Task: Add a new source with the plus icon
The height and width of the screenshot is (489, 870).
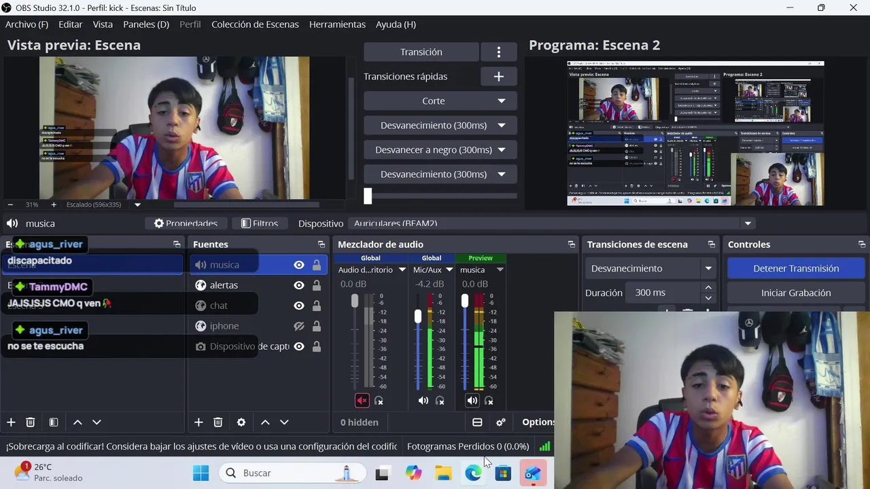Action: point(198,422)
